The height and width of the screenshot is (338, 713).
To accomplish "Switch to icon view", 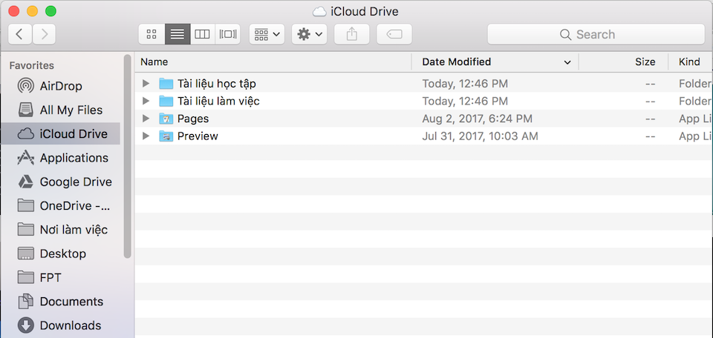I will click(x=152, y=34).
